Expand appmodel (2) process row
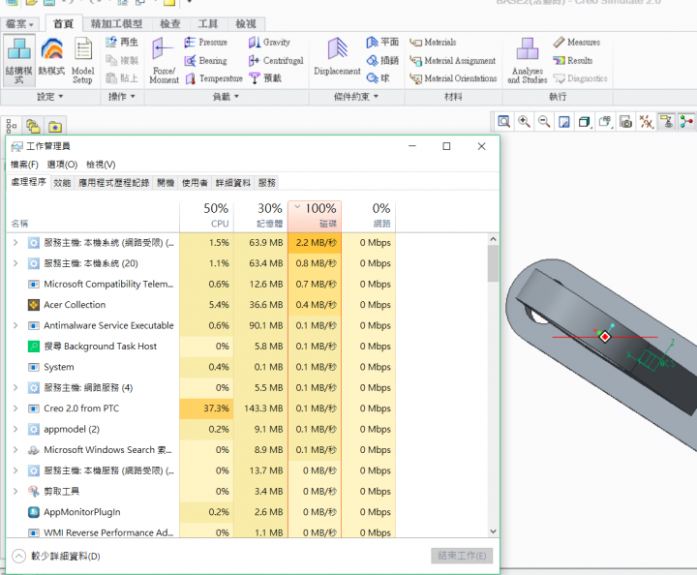The image size is (697, 575). point(15,429)
